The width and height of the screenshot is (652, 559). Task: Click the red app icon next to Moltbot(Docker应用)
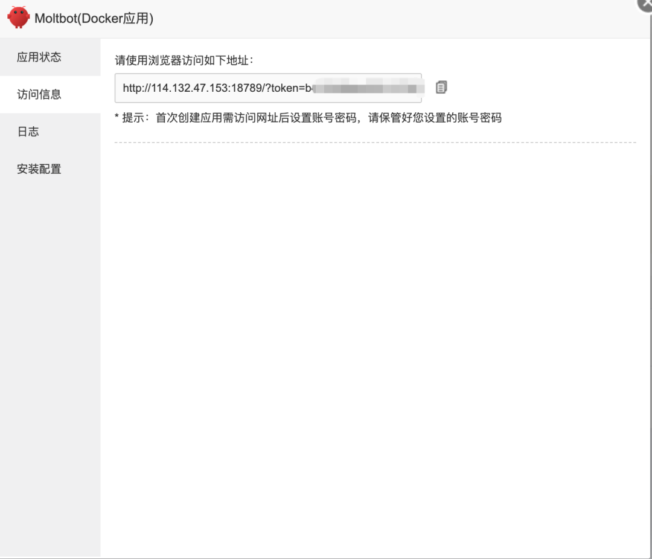(19, 18)
